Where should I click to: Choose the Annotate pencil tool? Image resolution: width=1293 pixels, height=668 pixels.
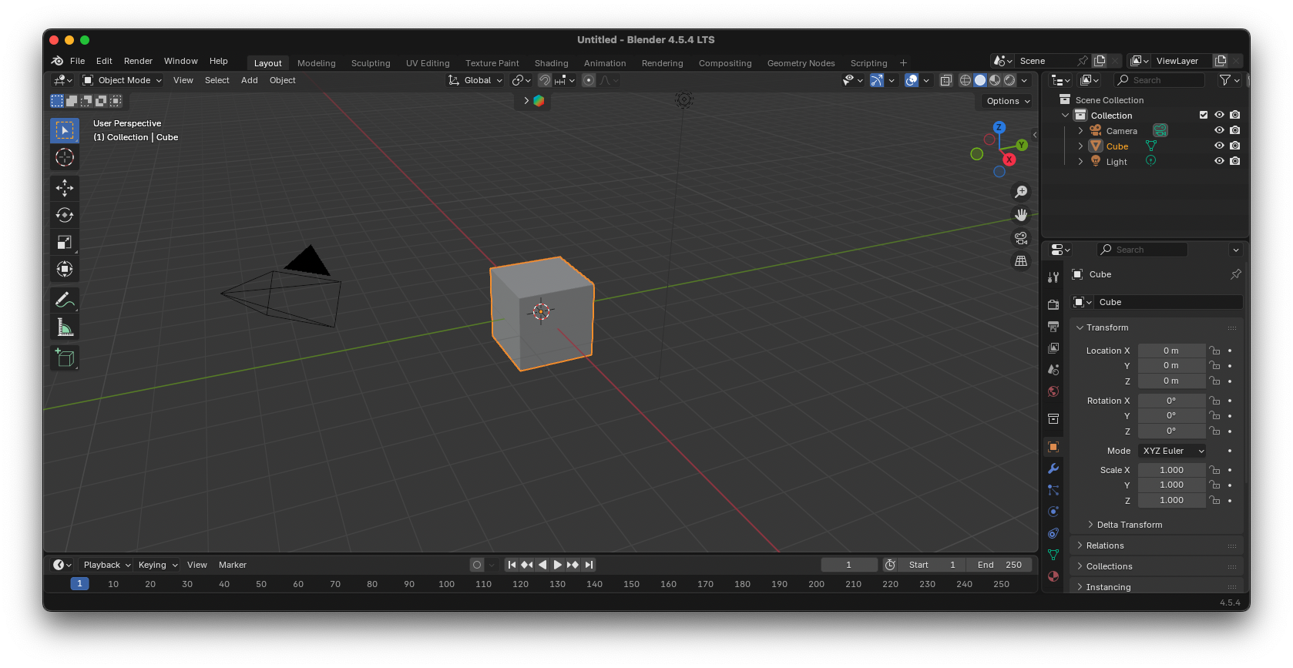(65, 300)
